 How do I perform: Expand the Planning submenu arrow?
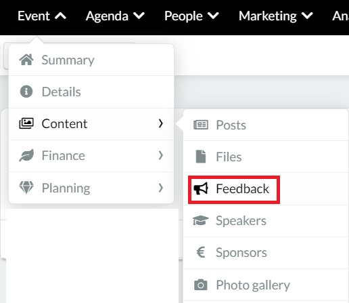click(160, 188)
